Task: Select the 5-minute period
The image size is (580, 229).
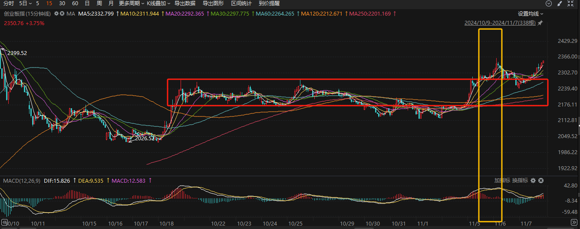Action: click(37, 3)
